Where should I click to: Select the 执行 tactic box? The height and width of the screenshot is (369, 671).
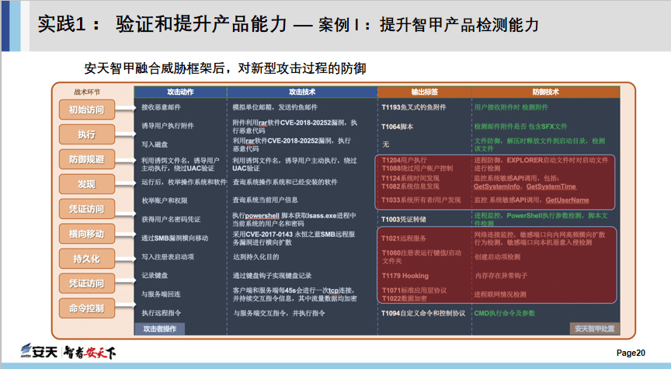click(87, 134)
